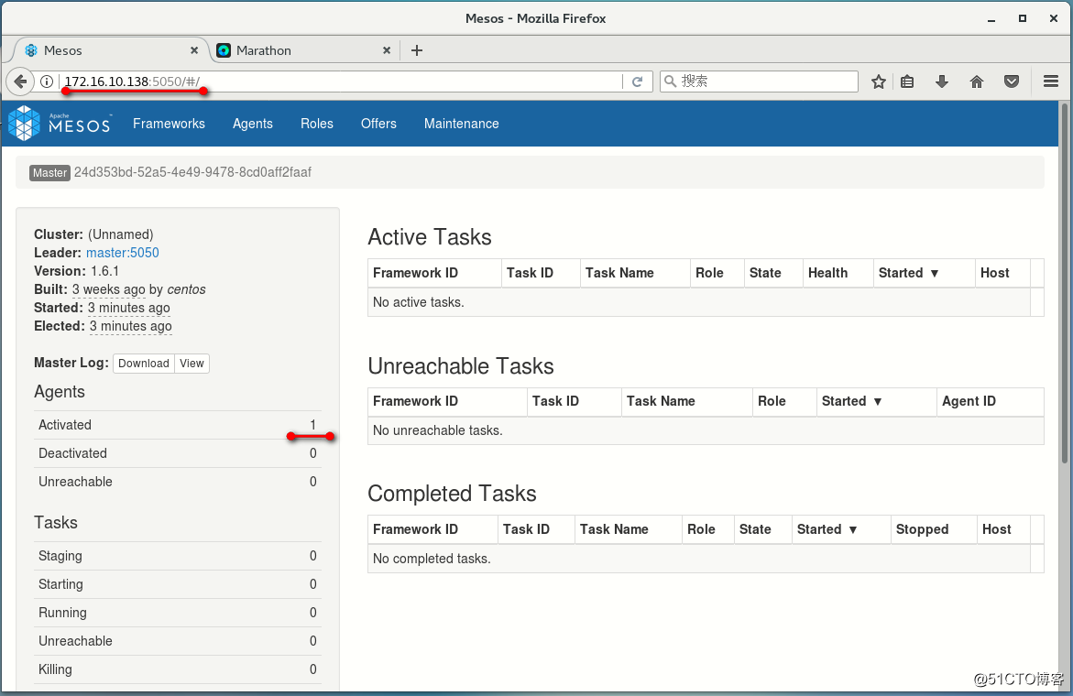The image size is (1073, 696).
Task: View the master log
Action: click(x=192, y=364)
